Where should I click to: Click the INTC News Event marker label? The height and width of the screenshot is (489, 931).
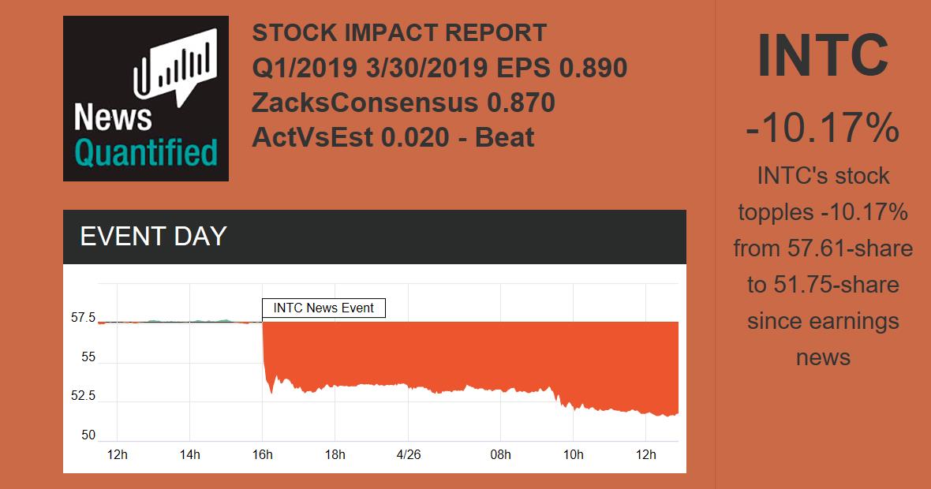323,308
